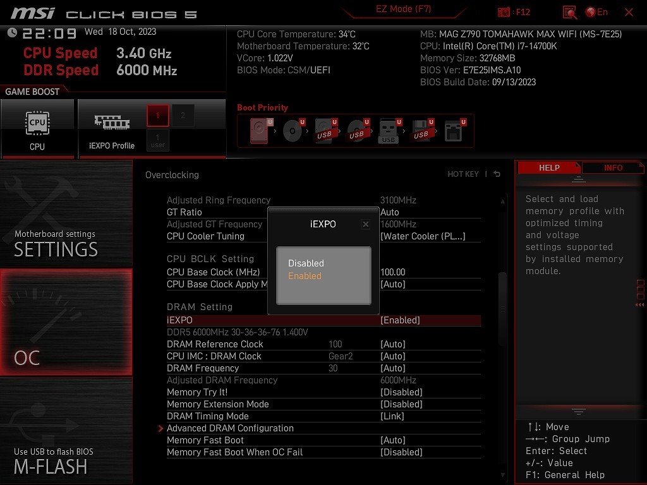Click the USB floppy boot device icon
The width and height of the screenshot is (647, 485).
[x=421, y=131]
